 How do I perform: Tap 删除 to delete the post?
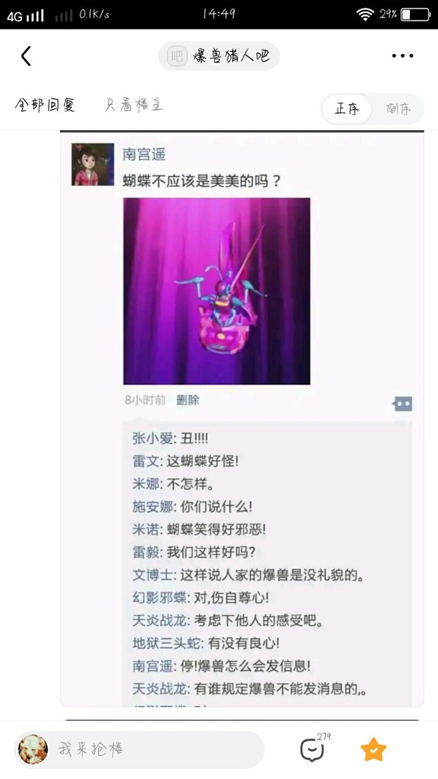(188, 400)
